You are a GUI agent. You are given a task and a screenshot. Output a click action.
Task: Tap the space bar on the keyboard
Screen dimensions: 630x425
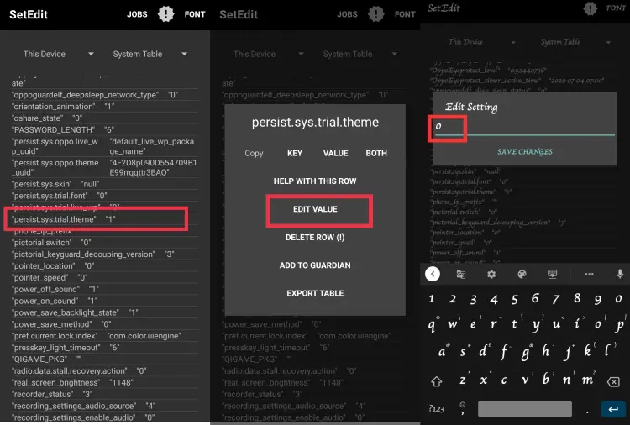coord(525,409)
